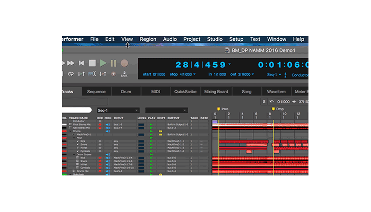Click the S button in selection bar
Image resolution: width=371 pixels, height=212 pixels.
[x=264, y=102]
